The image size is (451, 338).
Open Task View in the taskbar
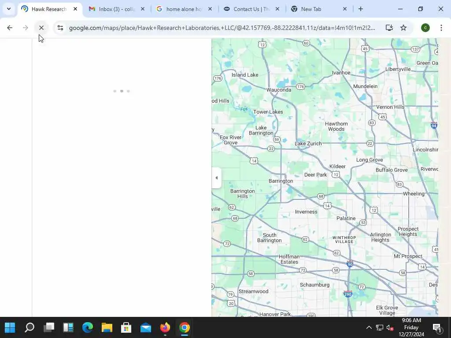click(49, 327)
